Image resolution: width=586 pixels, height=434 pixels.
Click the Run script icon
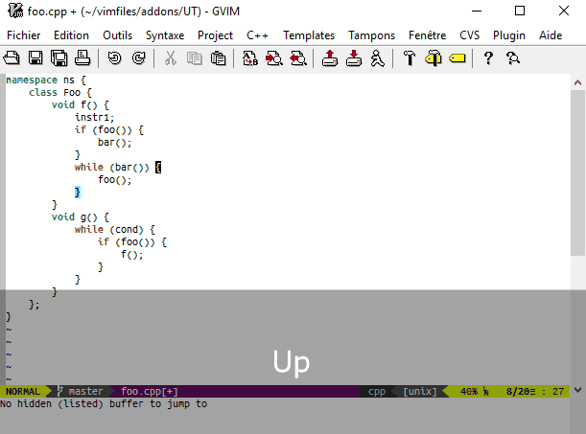(x=378, y=58)
